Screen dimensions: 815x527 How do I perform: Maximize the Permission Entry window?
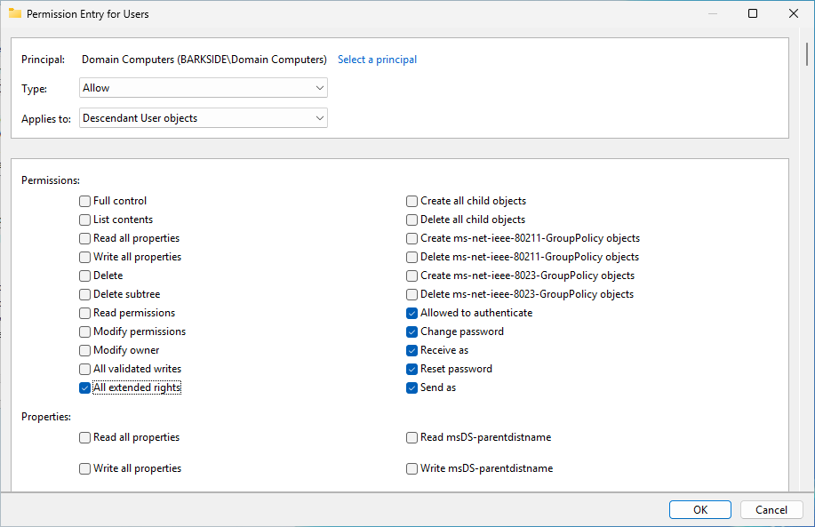pos(753,13)
